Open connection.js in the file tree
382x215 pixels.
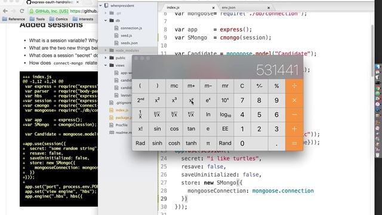(131, 28)
